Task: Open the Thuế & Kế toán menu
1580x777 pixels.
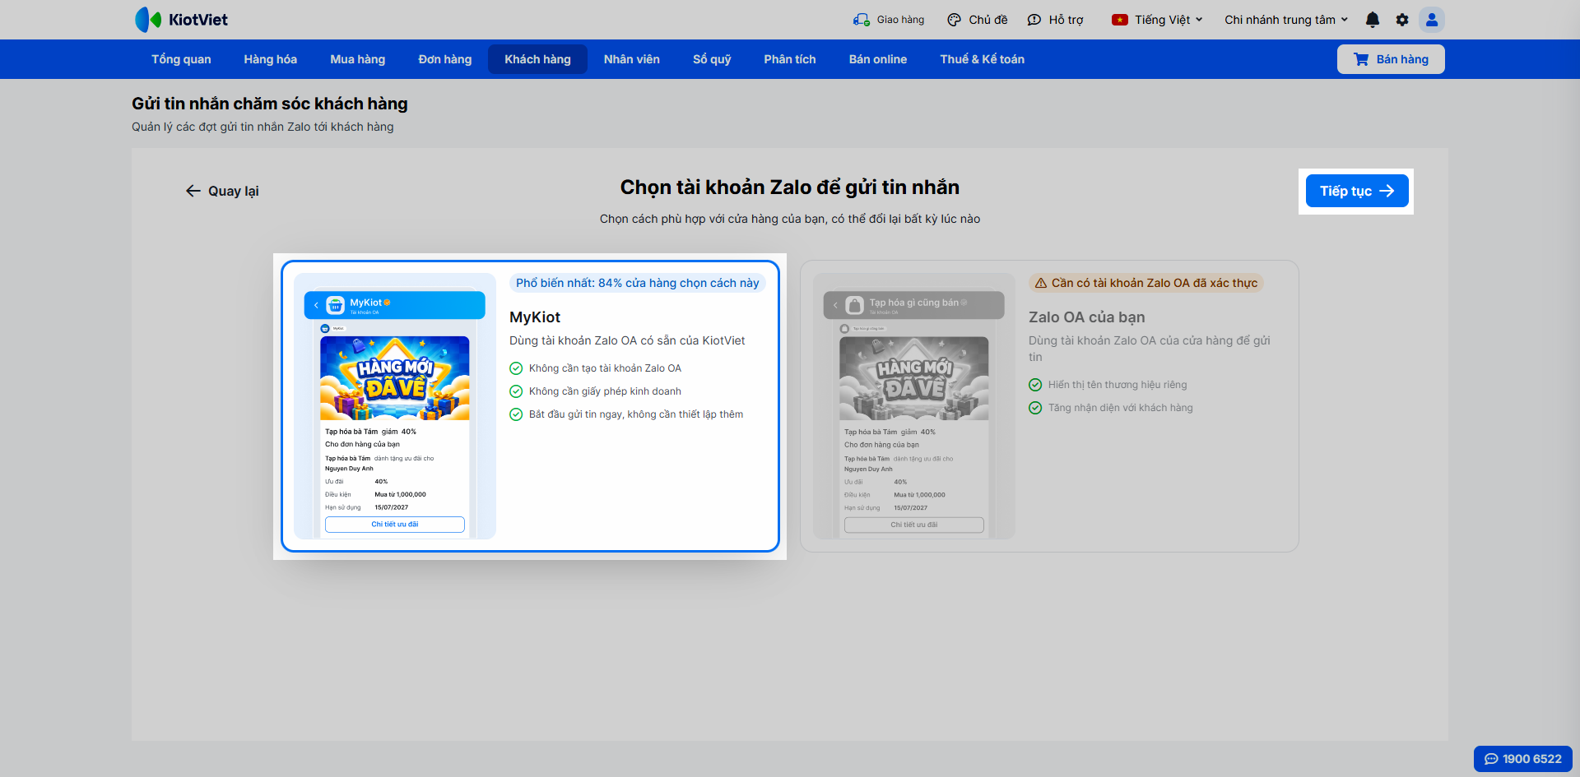Action: [982, 59]
